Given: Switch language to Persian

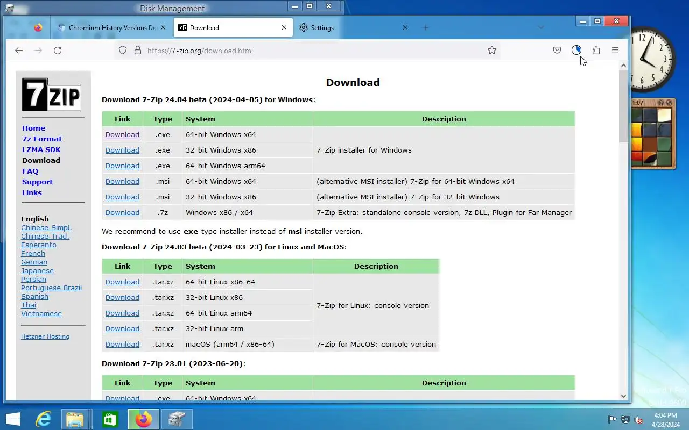Looking at the screenshot, I should point(33,279).
